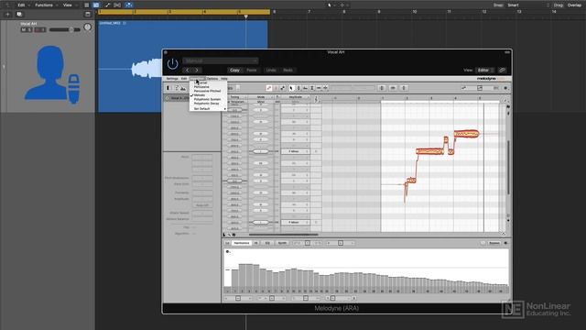Open the Drag Overlap dropdown

point(575,5)
